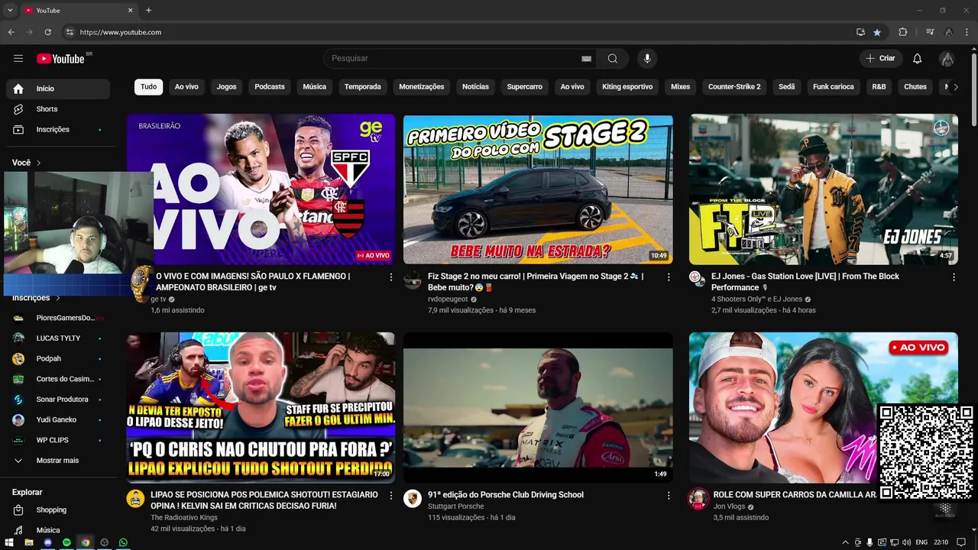Screen dimensions: 978x550
Task: Open Lipao Shotout video thumbnail
Action: click(x=261, y=407)
